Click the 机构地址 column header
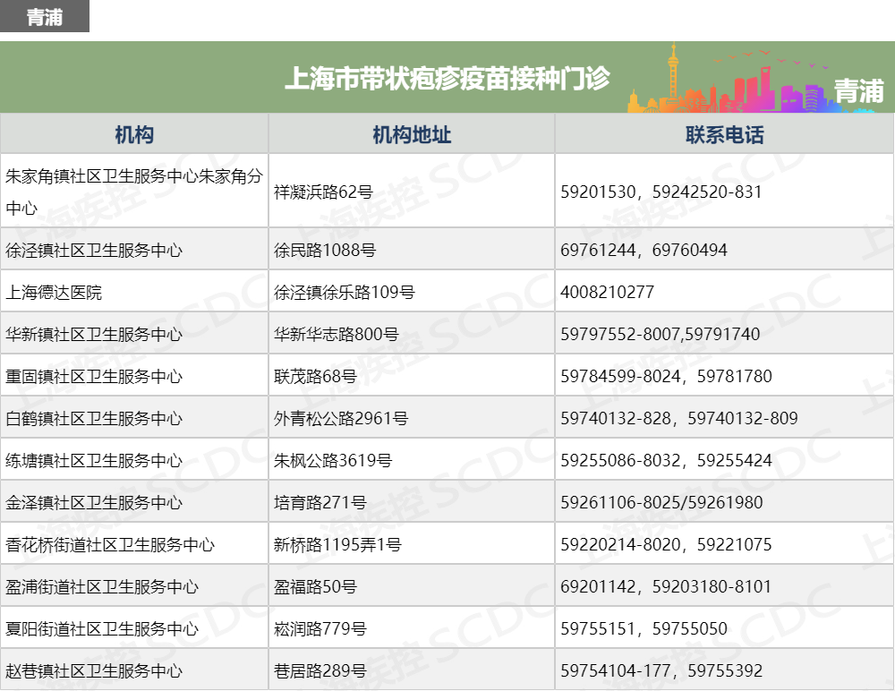The image size is (895, 691). 412,134
